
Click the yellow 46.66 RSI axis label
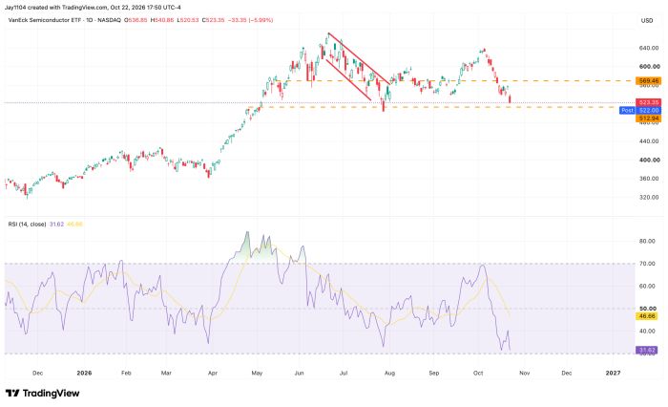coord(647,316)
